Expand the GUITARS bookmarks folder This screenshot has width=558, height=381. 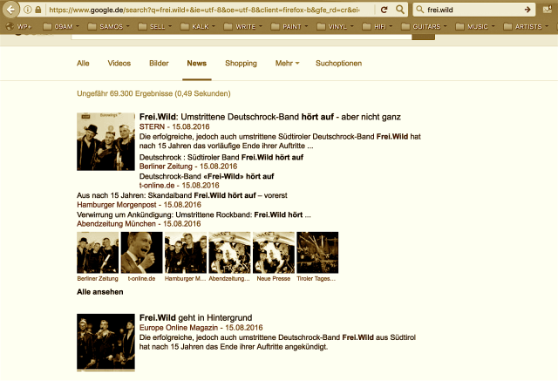click(427, 27)
